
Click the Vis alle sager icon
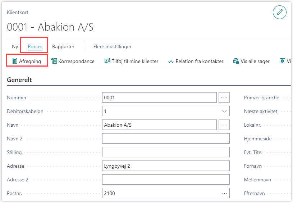[236, 61]
